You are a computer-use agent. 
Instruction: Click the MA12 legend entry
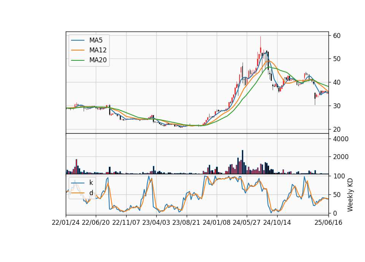point(89,50)
